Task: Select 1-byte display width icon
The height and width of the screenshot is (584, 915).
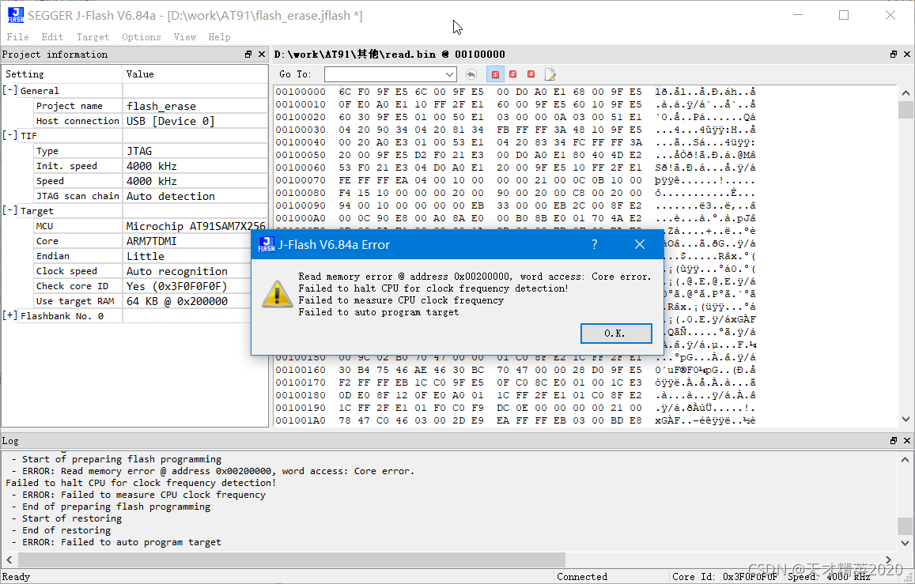Action: tap(495, 74)
